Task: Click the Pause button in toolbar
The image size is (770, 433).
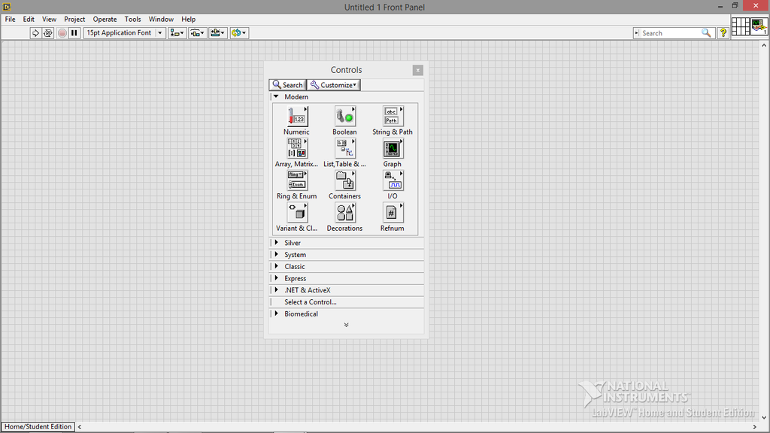Action: (74, 33)
